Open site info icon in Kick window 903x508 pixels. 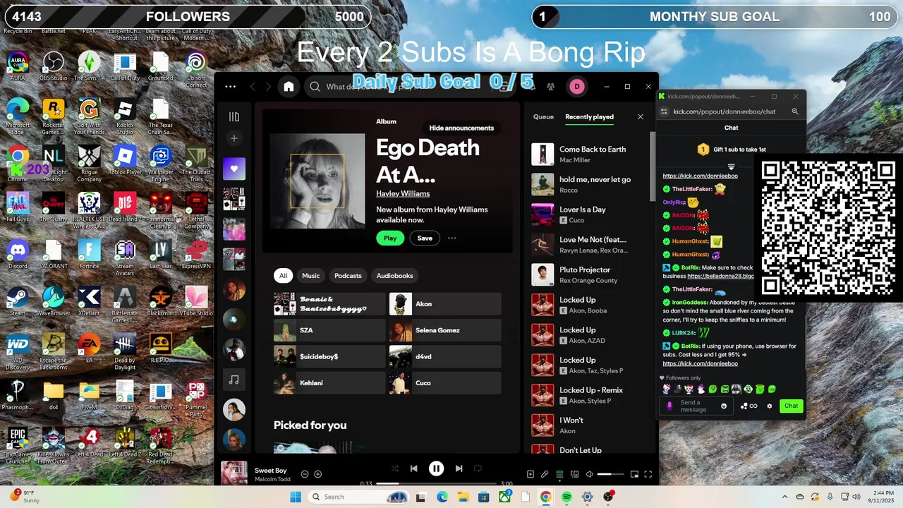pyautogui.click(x=664, y=111)
